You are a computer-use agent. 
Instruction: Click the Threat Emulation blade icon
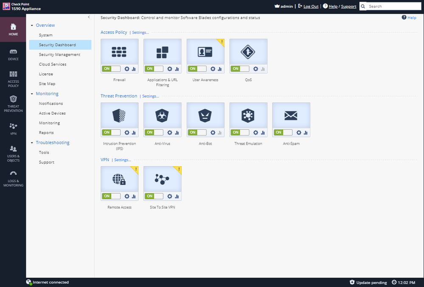[x=248, y=115]
